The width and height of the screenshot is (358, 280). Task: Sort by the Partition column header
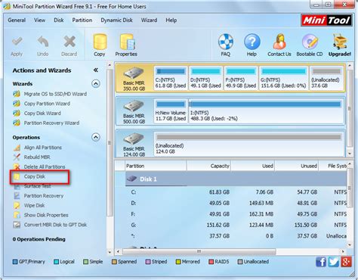pyautogui.click(x=156, y=166)
